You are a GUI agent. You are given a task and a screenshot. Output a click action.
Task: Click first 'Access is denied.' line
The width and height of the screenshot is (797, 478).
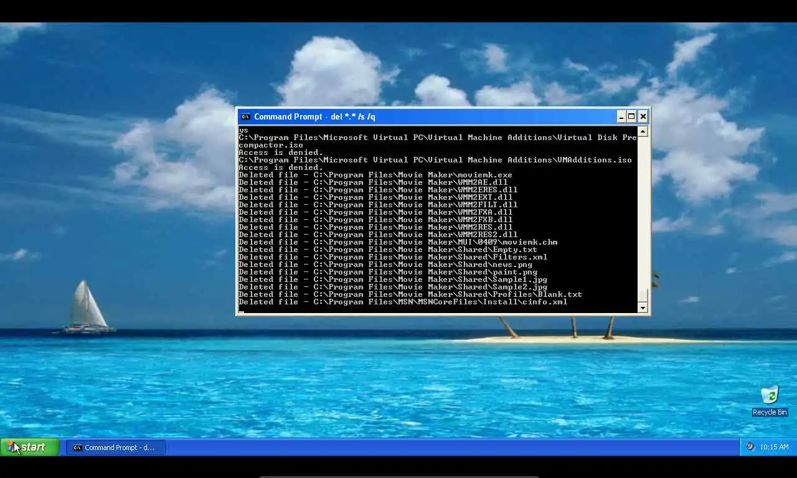[x=281, y=152]
